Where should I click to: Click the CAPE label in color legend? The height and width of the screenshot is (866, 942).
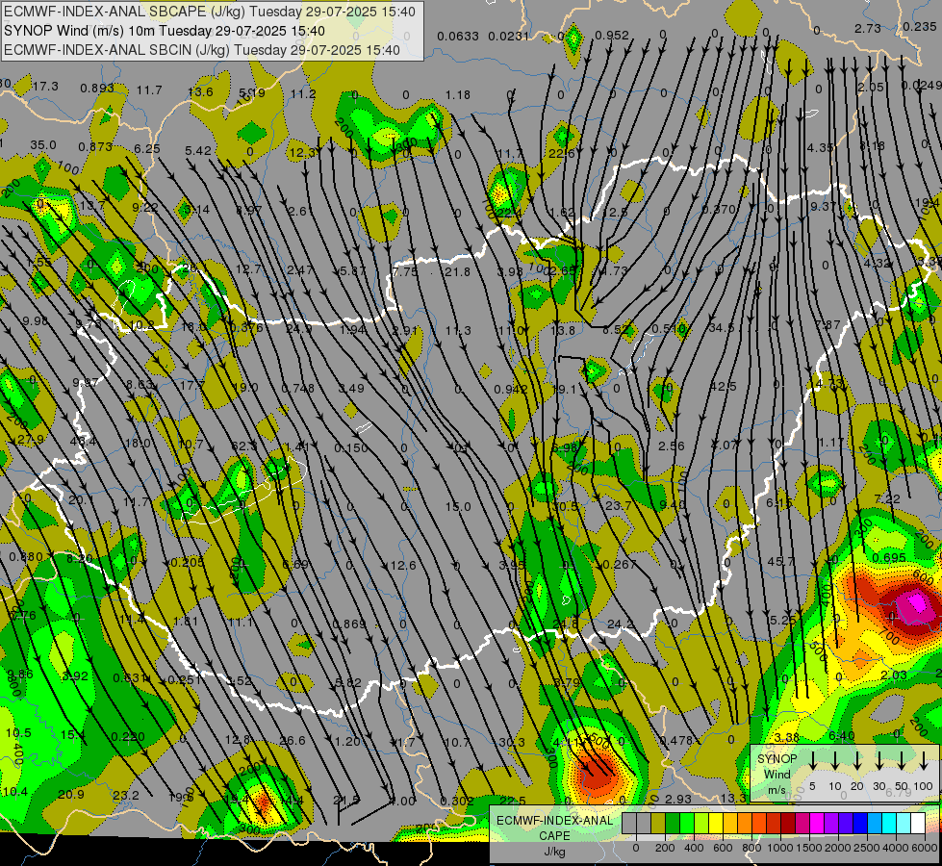554,835
